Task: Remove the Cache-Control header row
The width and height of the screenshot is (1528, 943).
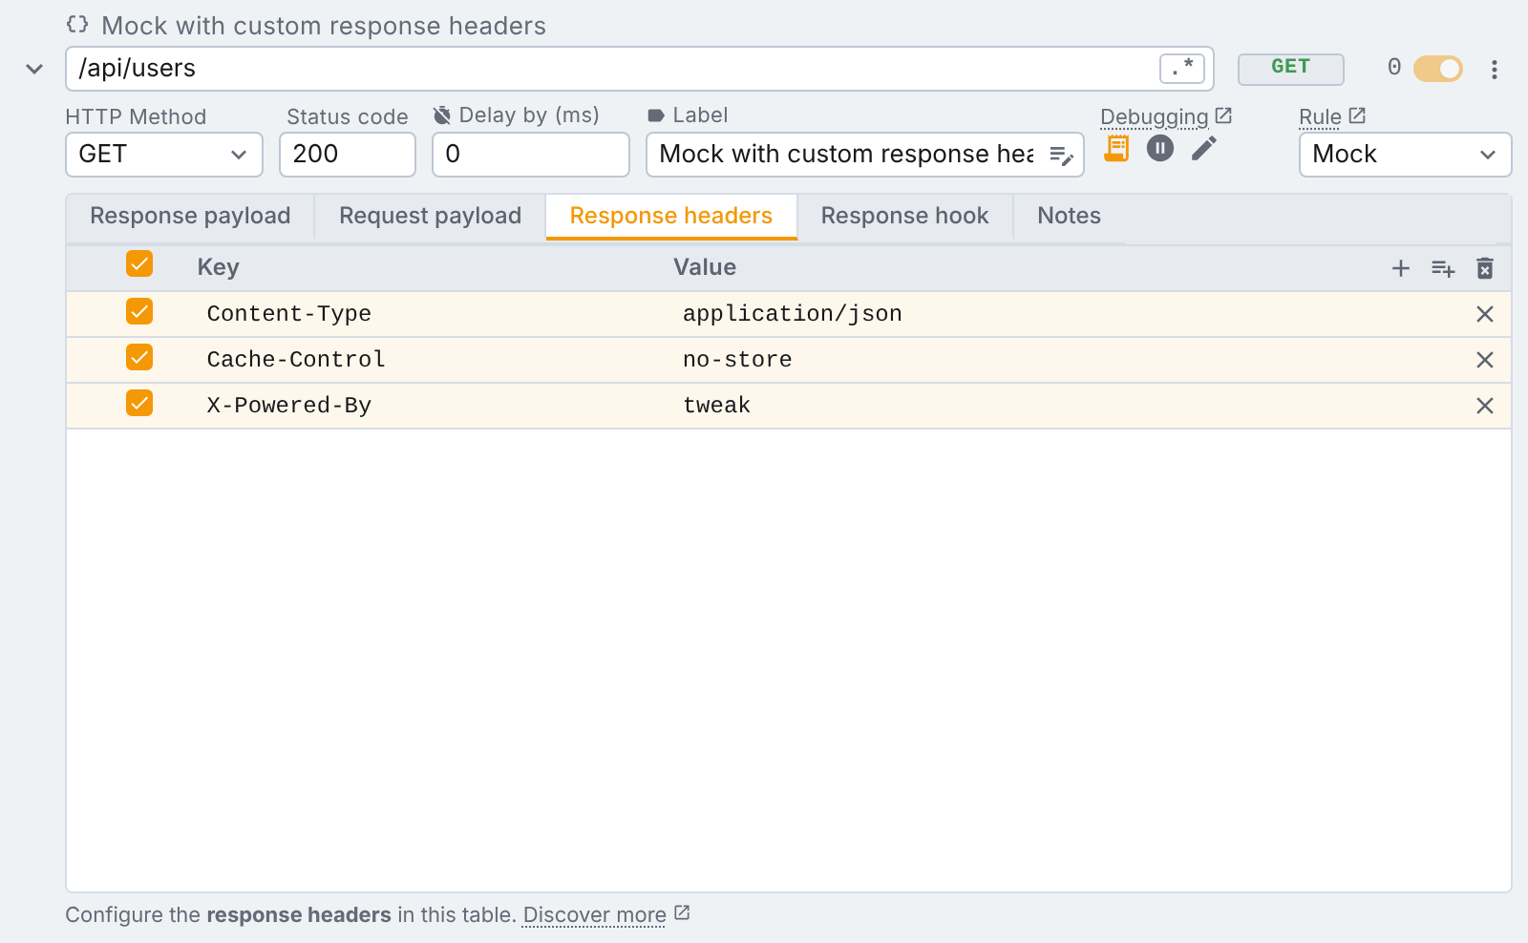Action: pyautogui.click(x=1485, y=360)
